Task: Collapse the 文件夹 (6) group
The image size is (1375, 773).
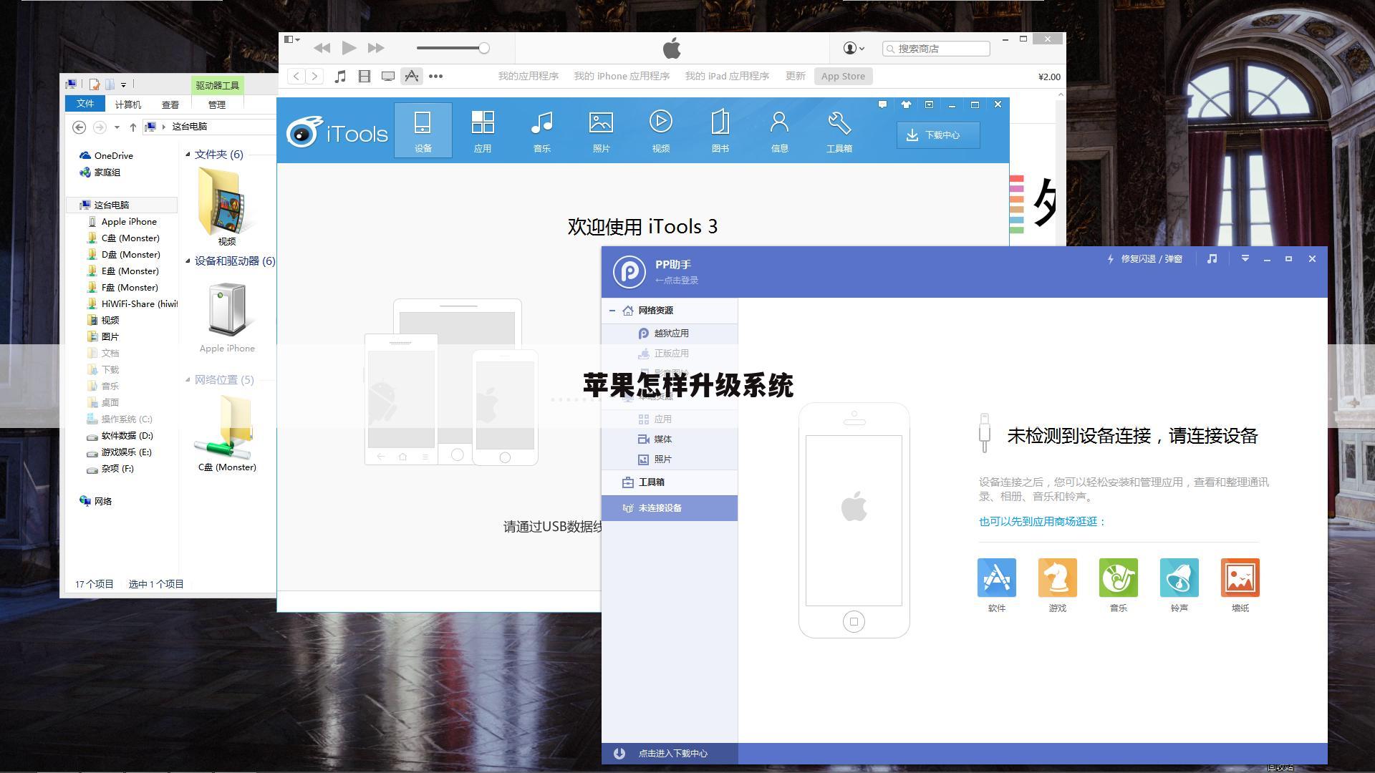Action: point(188,155)
